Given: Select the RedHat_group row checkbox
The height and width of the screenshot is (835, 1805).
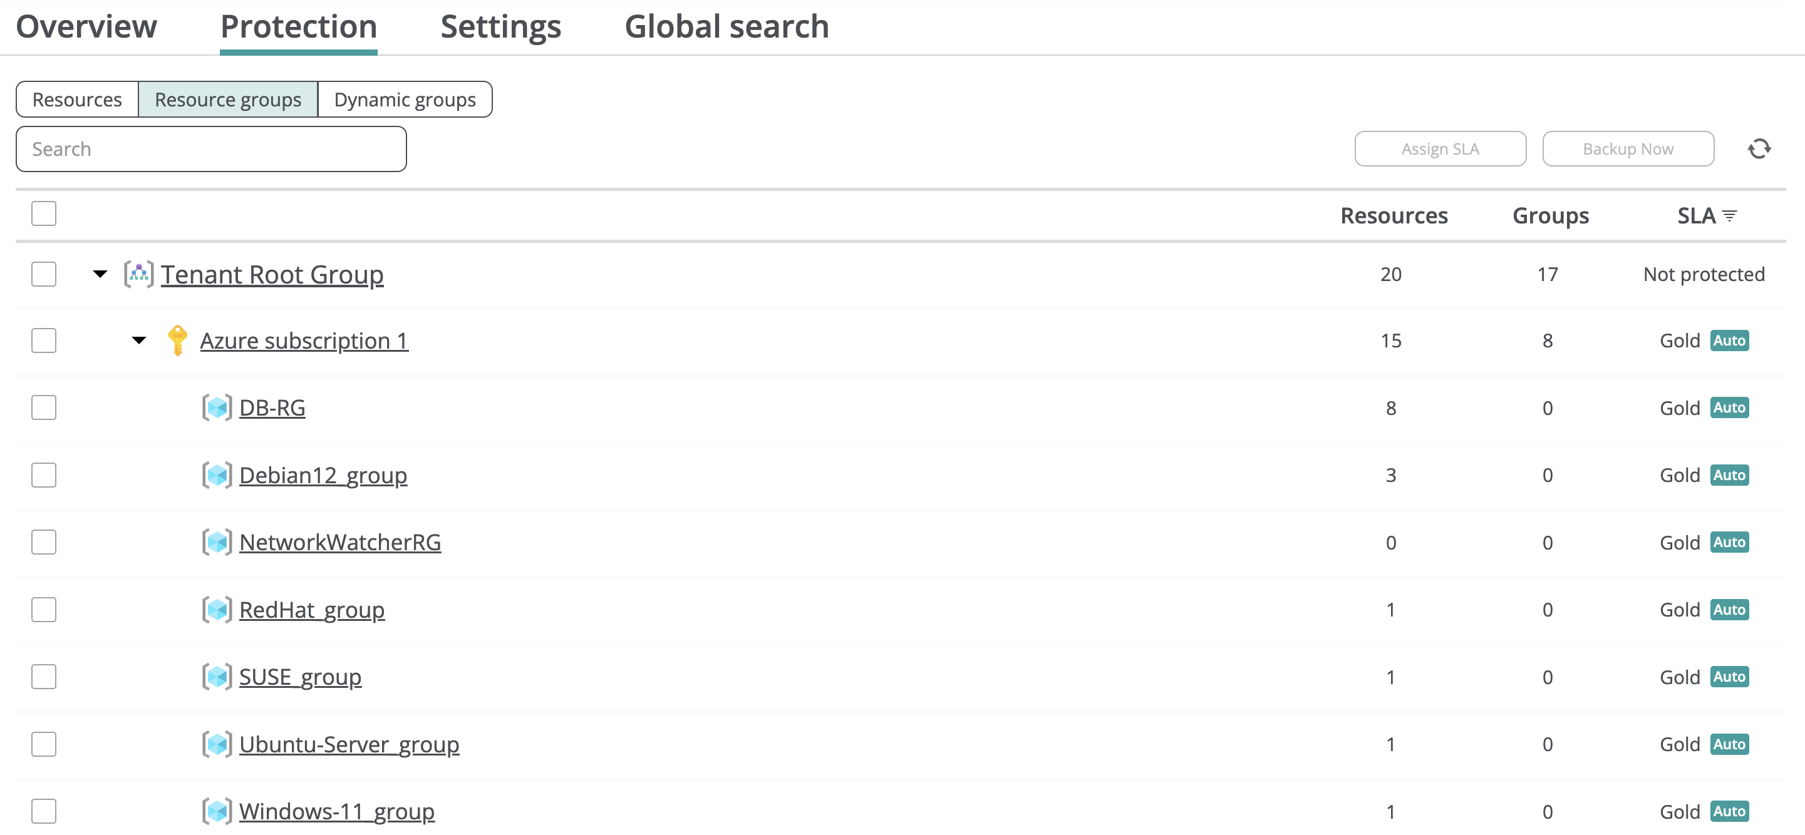Looking at the screenshot, I should click(43, 610).
